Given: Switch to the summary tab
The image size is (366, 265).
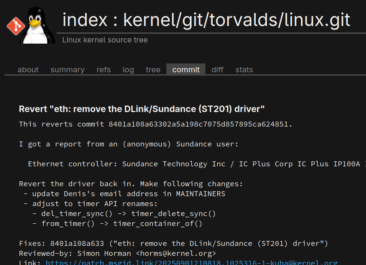Looking at the screenshot, I should point(67,70).
